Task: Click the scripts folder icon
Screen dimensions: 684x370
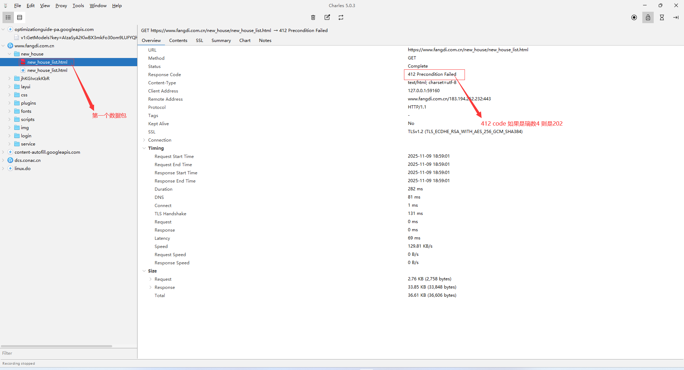Action: [17, 120]
